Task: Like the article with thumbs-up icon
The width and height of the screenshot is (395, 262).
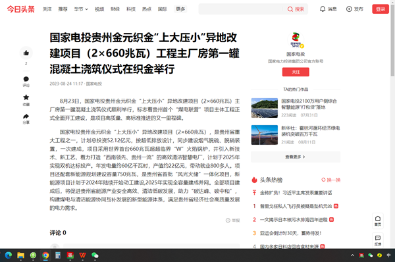Action: (x=26, y=53)
